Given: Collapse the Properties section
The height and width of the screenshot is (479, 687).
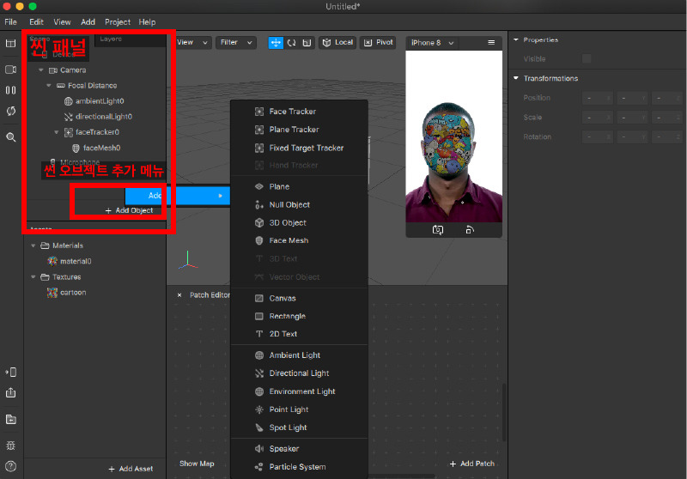Looking at the screenshot, I should click(516, 39).
